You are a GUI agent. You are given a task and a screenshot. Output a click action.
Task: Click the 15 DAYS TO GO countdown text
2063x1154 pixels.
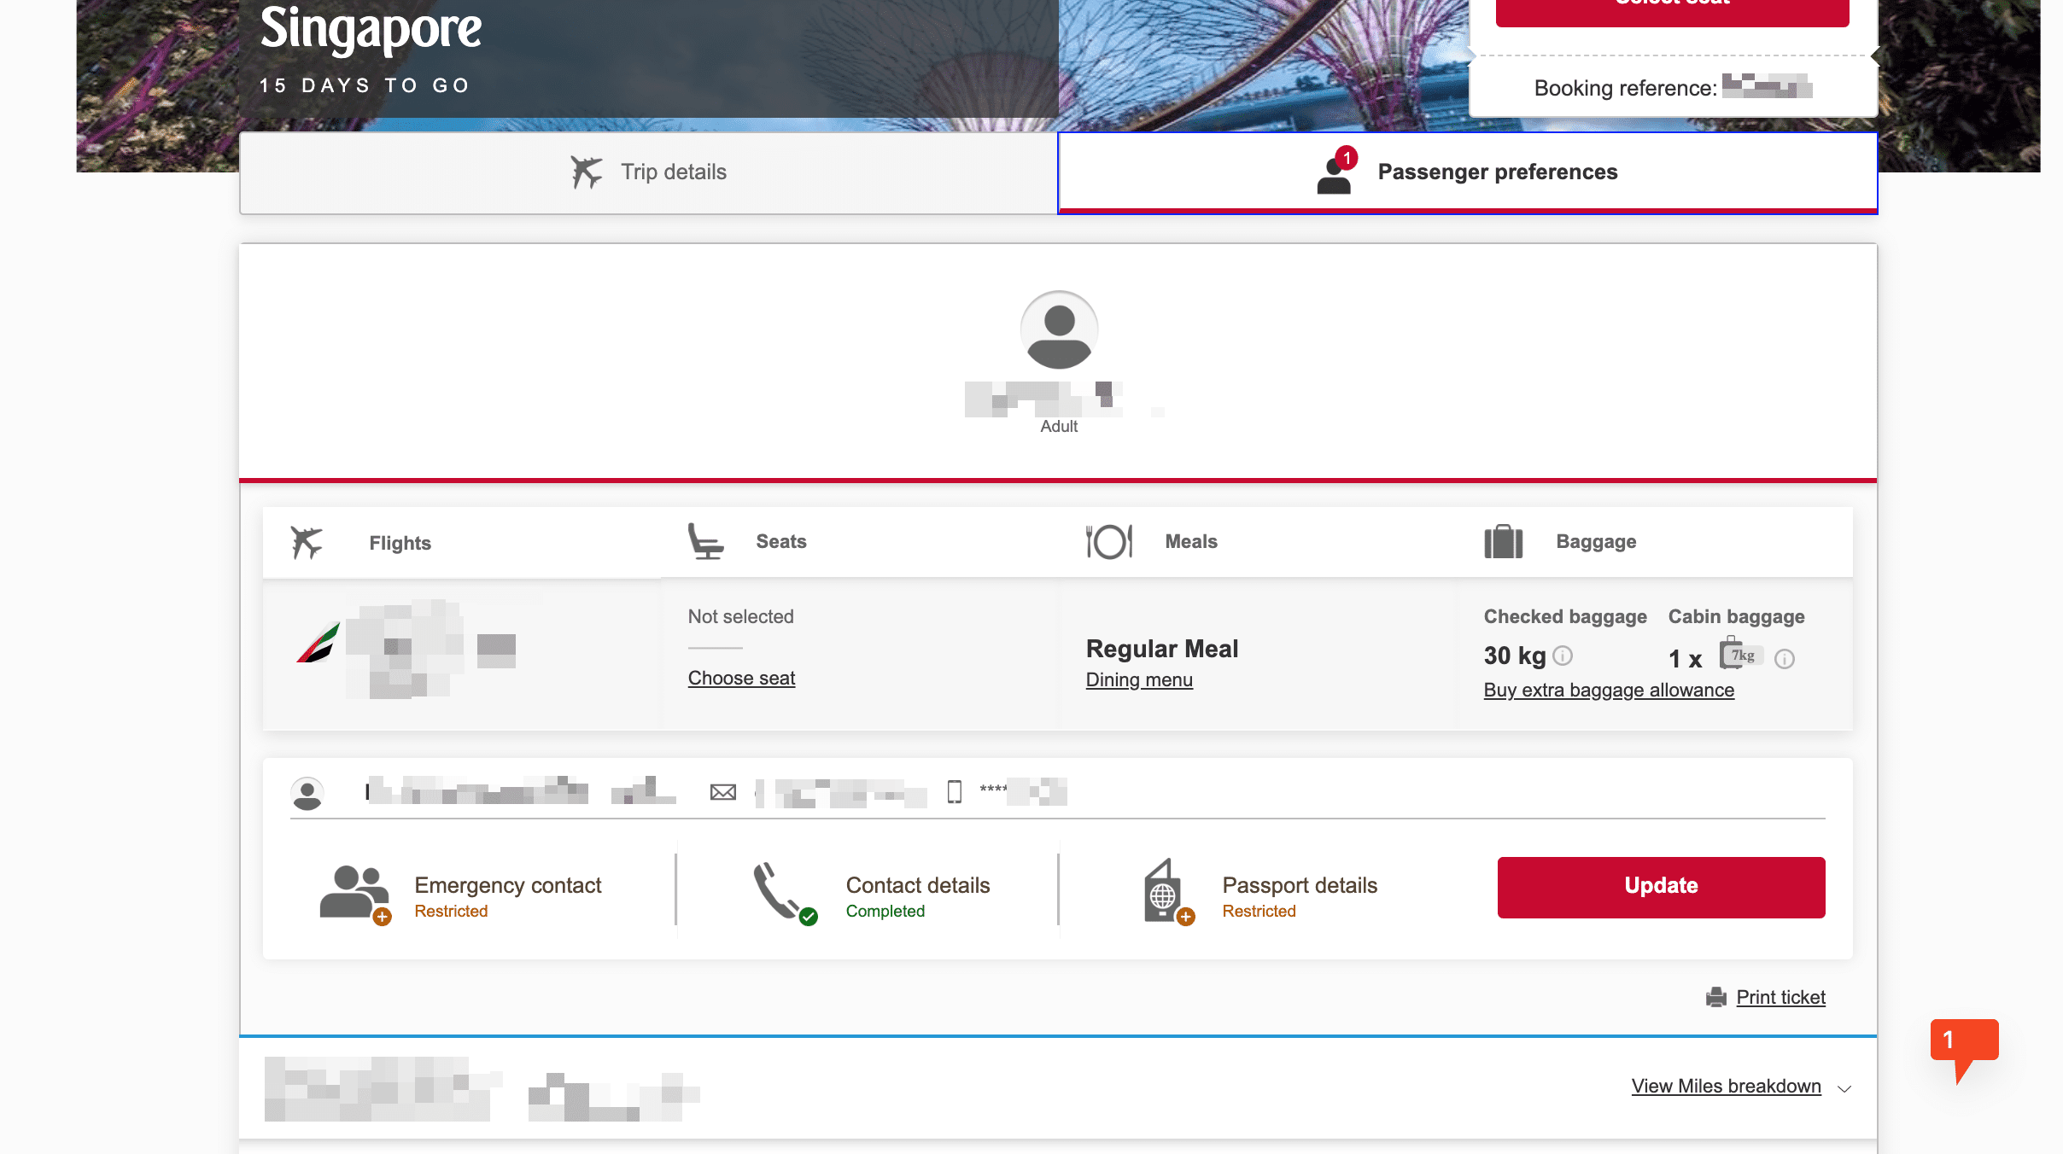coord(365,86)
